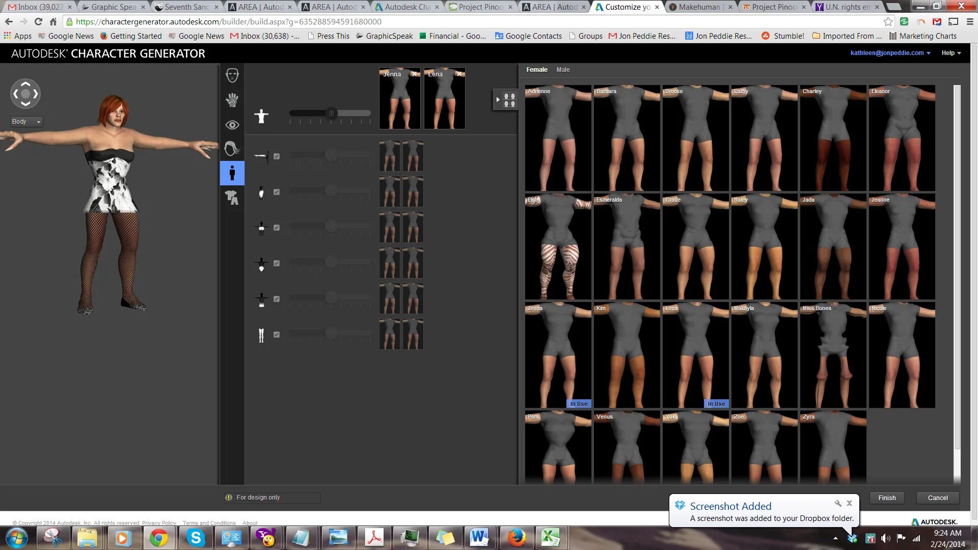Click the overall body blend slider handle

tap(331, 113)
